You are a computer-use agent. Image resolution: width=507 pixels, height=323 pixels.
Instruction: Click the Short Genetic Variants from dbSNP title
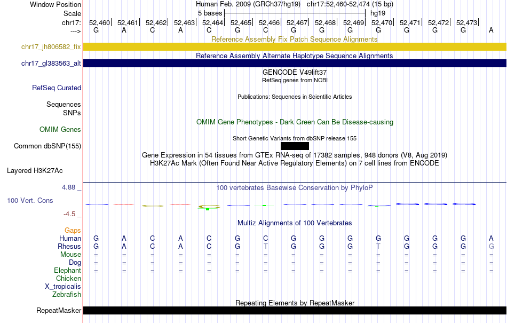tap(295, 138)
